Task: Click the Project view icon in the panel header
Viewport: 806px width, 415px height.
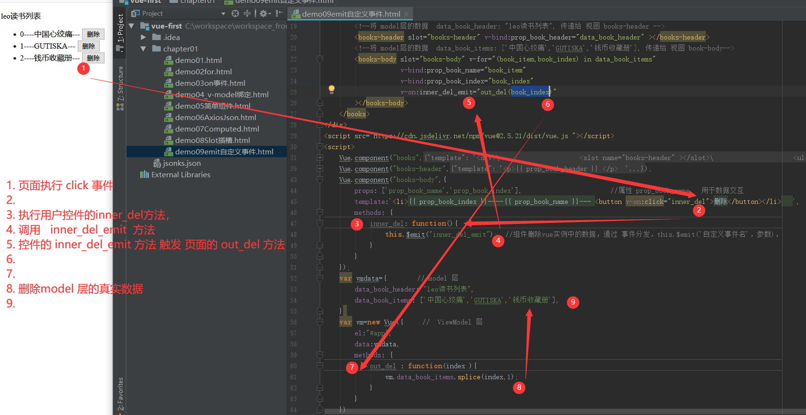Action: (x=136, y=13)
